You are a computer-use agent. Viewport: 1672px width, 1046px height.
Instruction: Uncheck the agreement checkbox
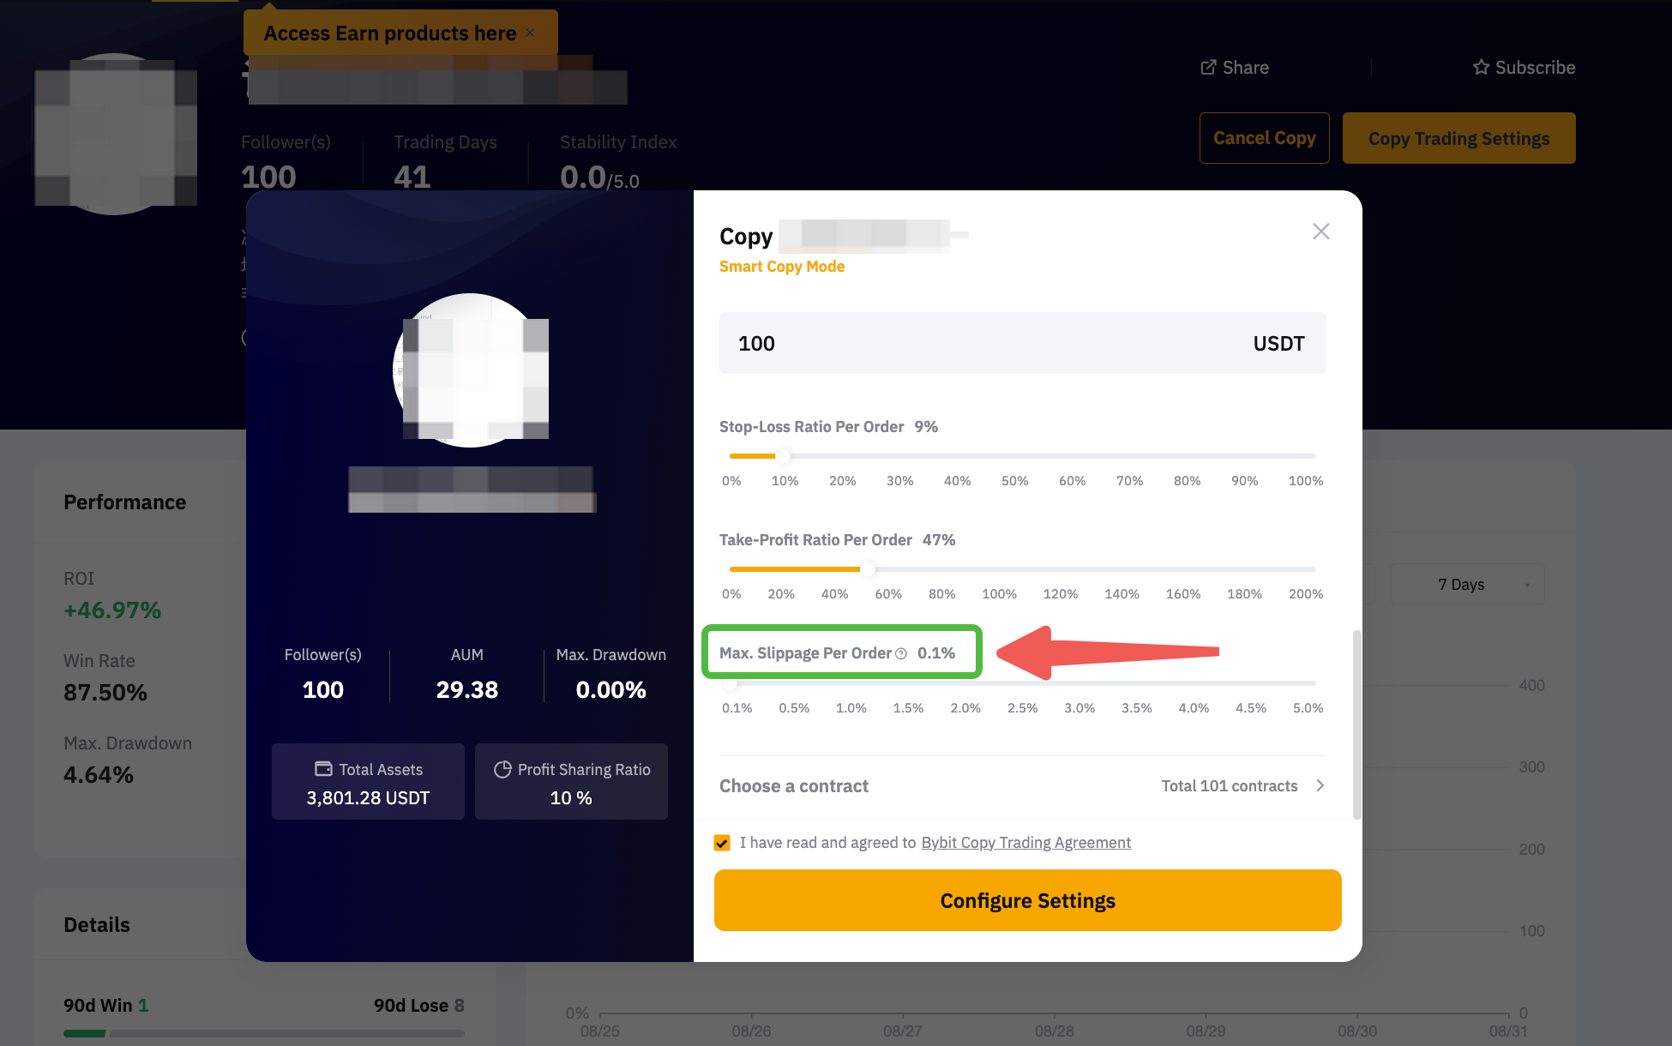(x=722, y=843)
